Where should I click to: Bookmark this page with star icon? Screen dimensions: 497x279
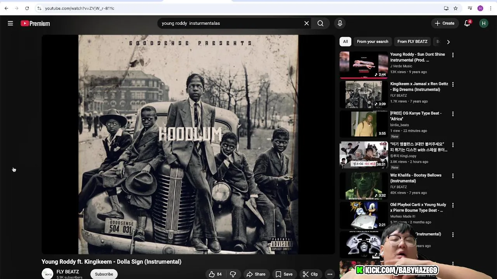tap(455, 8)
